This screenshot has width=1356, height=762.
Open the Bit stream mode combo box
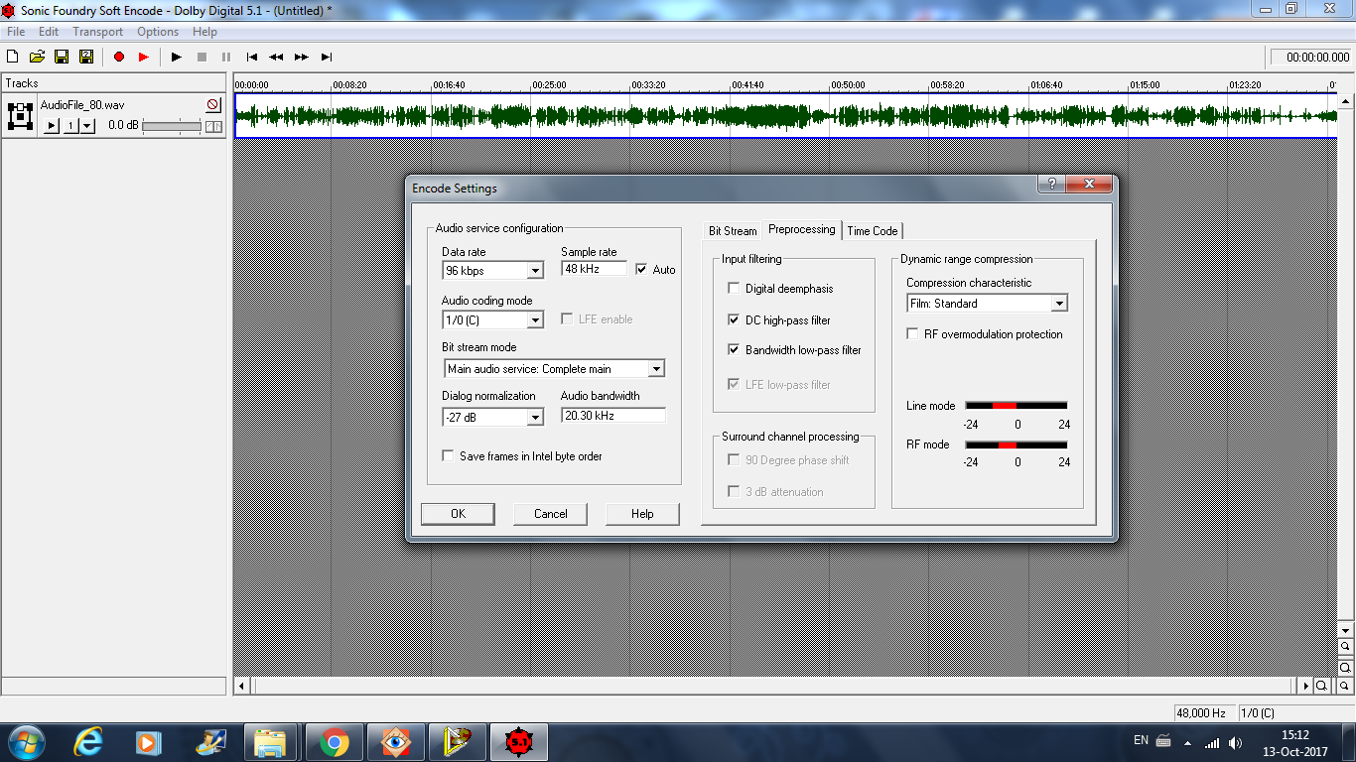point(554,369)
